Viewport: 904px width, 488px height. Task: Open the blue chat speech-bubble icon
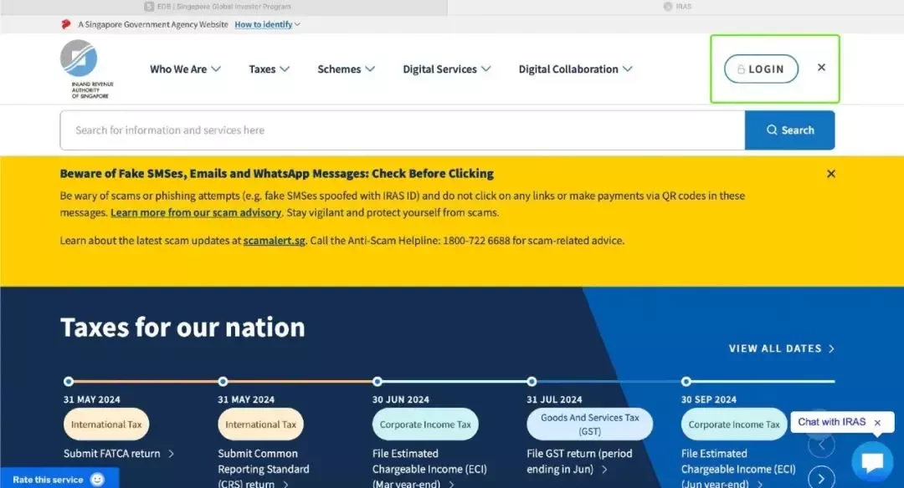872,461
